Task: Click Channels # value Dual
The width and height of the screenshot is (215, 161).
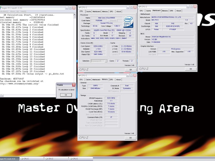Action: (127, 86)
